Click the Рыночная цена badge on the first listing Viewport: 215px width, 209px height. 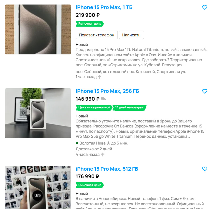pos(90,24)
